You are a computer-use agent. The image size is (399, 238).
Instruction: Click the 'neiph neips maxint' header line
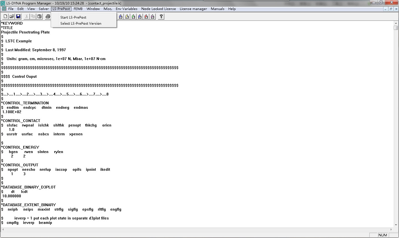(x=61, y=209)
